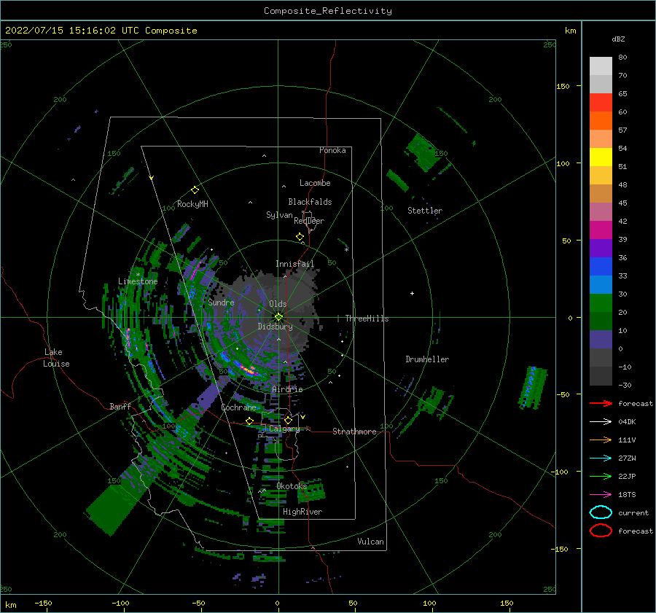Click the Olds label
656x613 pixels.
pos(278,304)
